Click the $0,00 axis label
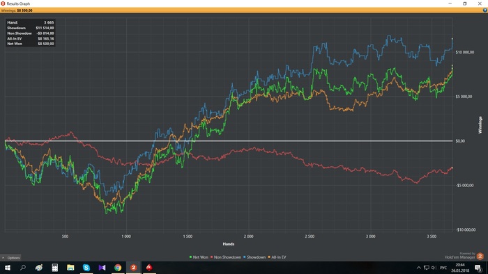The image size is (488, 274). [460, 141]
